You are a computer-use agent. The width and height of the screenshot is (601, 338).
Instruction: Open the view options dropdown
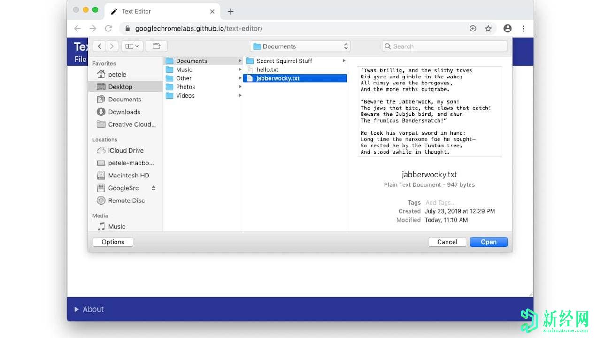coord(132,46)
